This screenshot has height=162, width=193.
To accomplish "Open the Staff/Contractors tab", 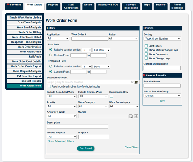I will pos(71,6).
